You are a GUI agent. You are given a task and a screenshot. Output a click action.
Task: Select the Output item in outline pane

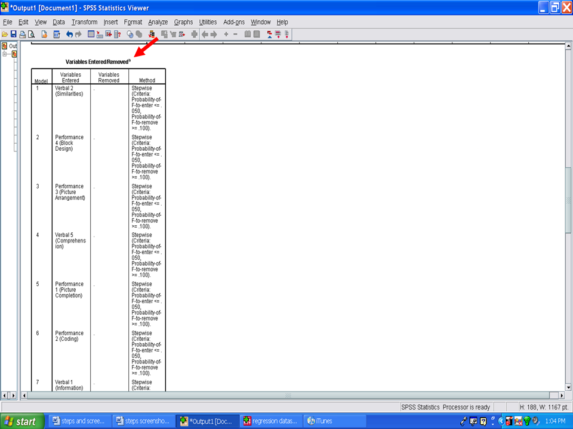12,46
